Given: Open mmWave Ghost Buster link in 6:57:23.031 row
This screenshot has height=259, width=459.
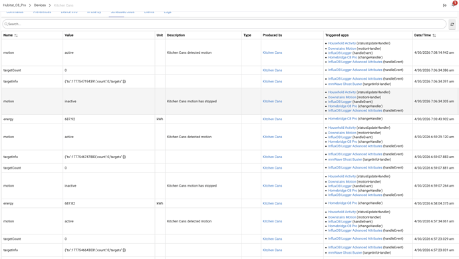Looking at the screenshot, I should (x=345, y=252).
